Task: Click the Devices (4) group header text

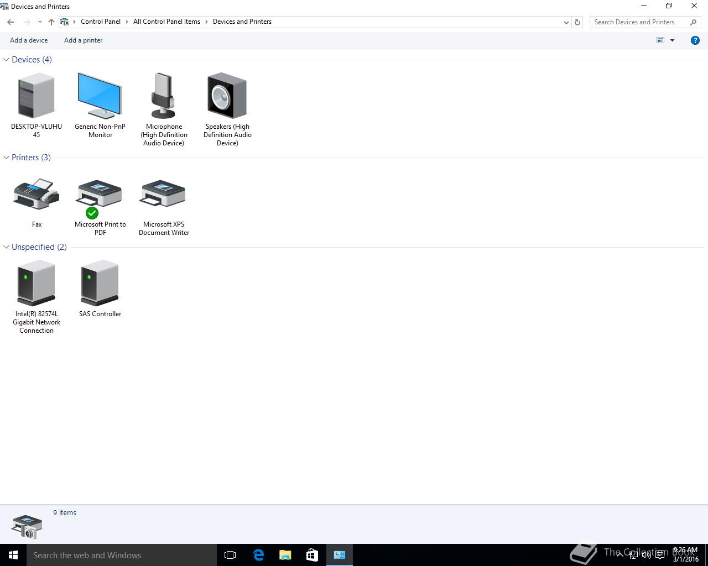Action: pyautogui.click(x=32, y=59)
